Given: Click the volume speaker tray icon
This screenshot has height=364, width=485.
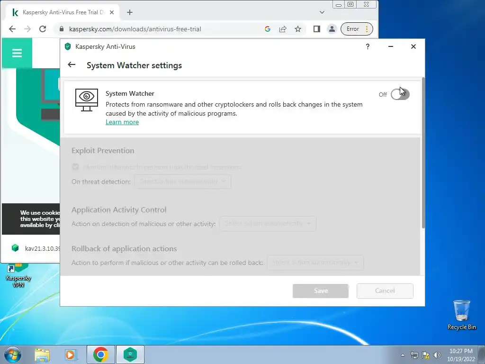Looking at the screenshot, I should point(437,355).
